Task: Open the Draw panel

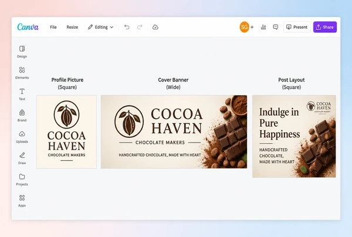Action: pyautogui.click(x=22, y=158)
